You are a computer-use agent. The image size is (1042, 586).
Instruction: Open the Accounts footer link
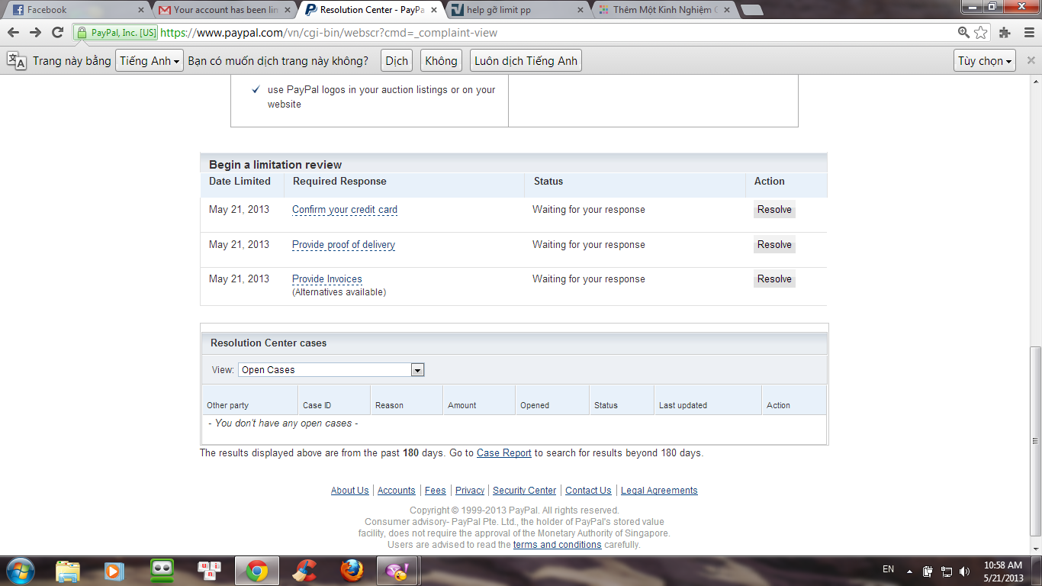point(397,491)
